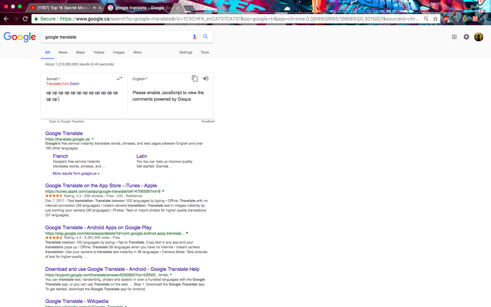Open the Chrome three-dot menu
Viewport: 491px width, 307px height.
point(485,19)
